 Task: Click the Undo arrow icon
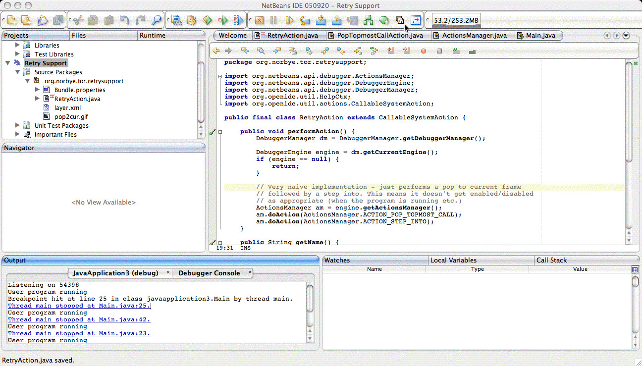click(x=124, y=20)
